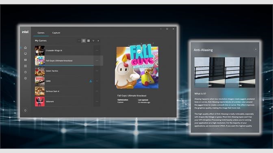Open options for Crusader Kings III

point(97,51)
